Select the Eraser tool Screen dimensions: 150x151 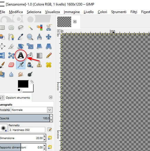coord(11,65)
